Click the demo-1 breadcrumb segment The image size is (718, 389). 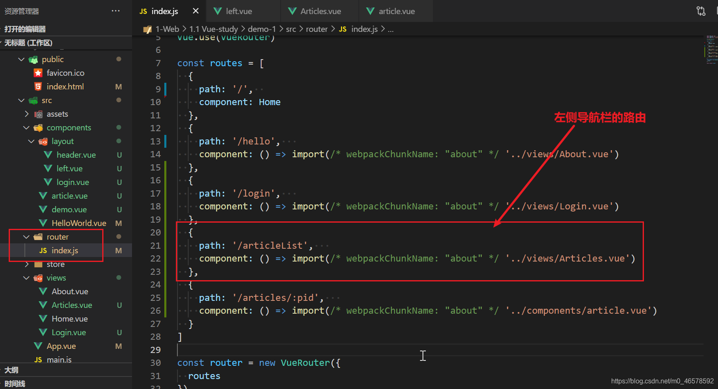point(262,29)
